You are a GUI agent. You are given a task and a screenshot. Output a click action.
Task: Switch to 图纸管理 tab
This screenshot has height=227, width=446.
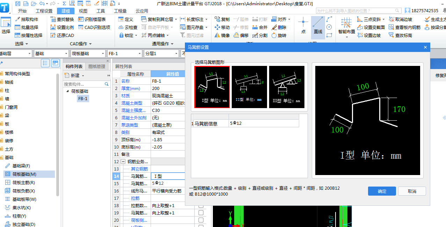click(x=96, y=66)
